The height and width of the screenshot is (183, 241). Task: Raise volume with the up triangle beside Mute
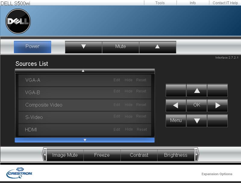158,47
